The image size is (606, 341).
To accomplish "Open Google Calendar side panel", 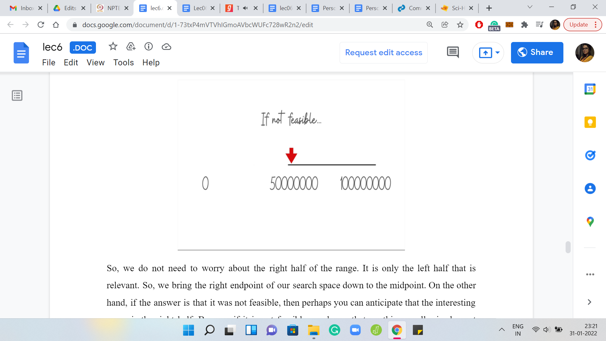I will click(590, 89).
